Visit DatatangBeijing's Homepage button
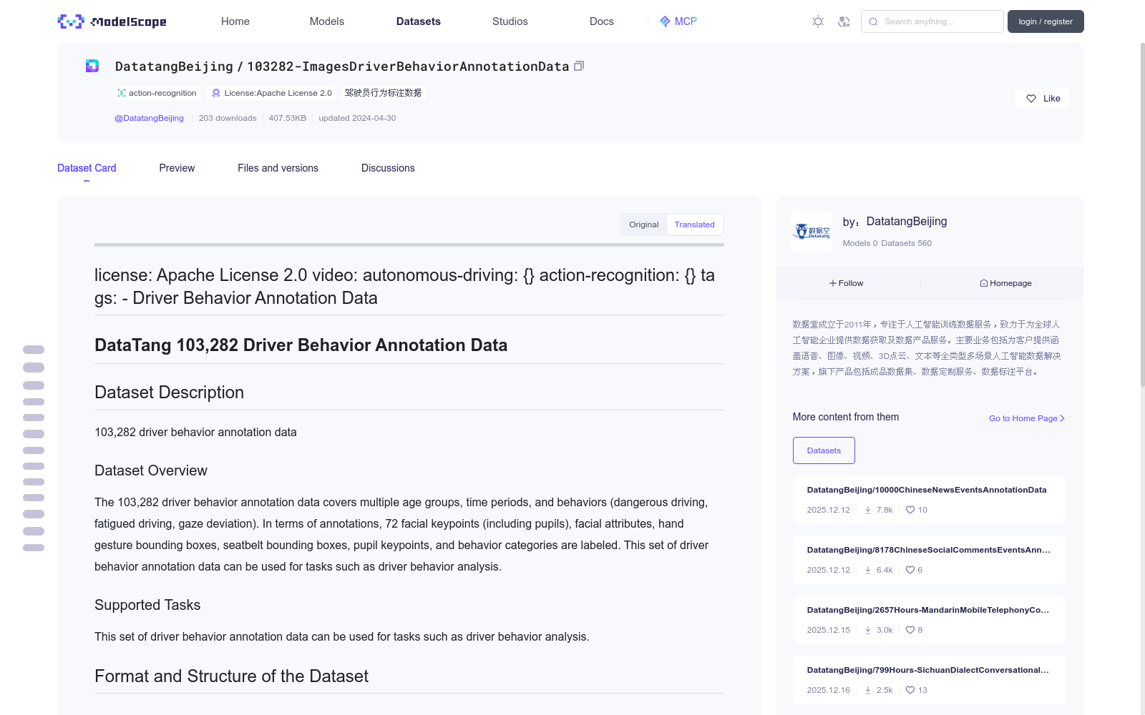The width and height of the screenshot is (1145, 715). coord(1005,283)
